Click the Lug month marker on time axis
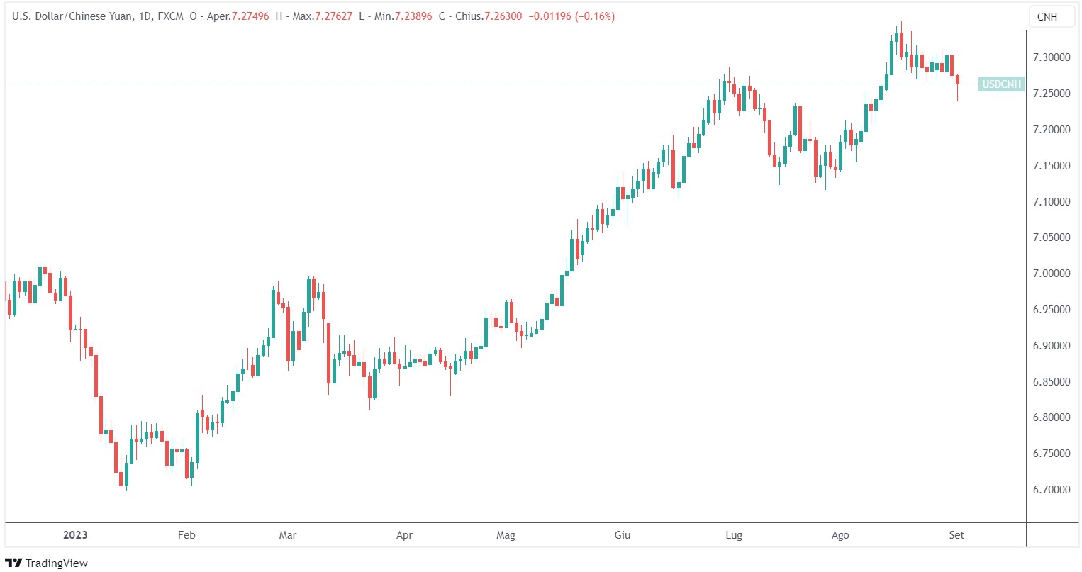Viewport: 1082px width, 572px height. pyautogui.click(x=734, y=534)
